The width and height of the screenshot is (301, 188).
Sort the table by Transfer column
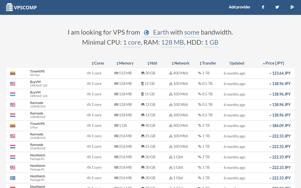[x=208, y=63]
